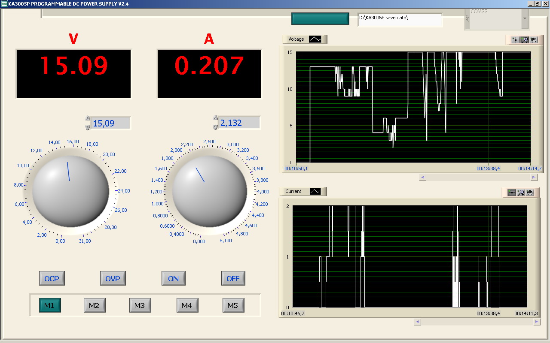Activate the zoom tool on Current graph
Viewport: 550px width, 343px height.
tap(521, 193)
